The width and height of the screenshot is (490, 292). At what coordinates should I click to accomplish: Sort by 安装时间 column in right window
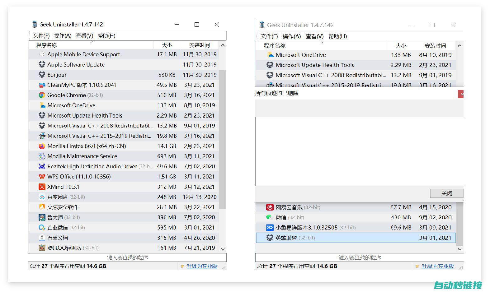coord(435,46)
